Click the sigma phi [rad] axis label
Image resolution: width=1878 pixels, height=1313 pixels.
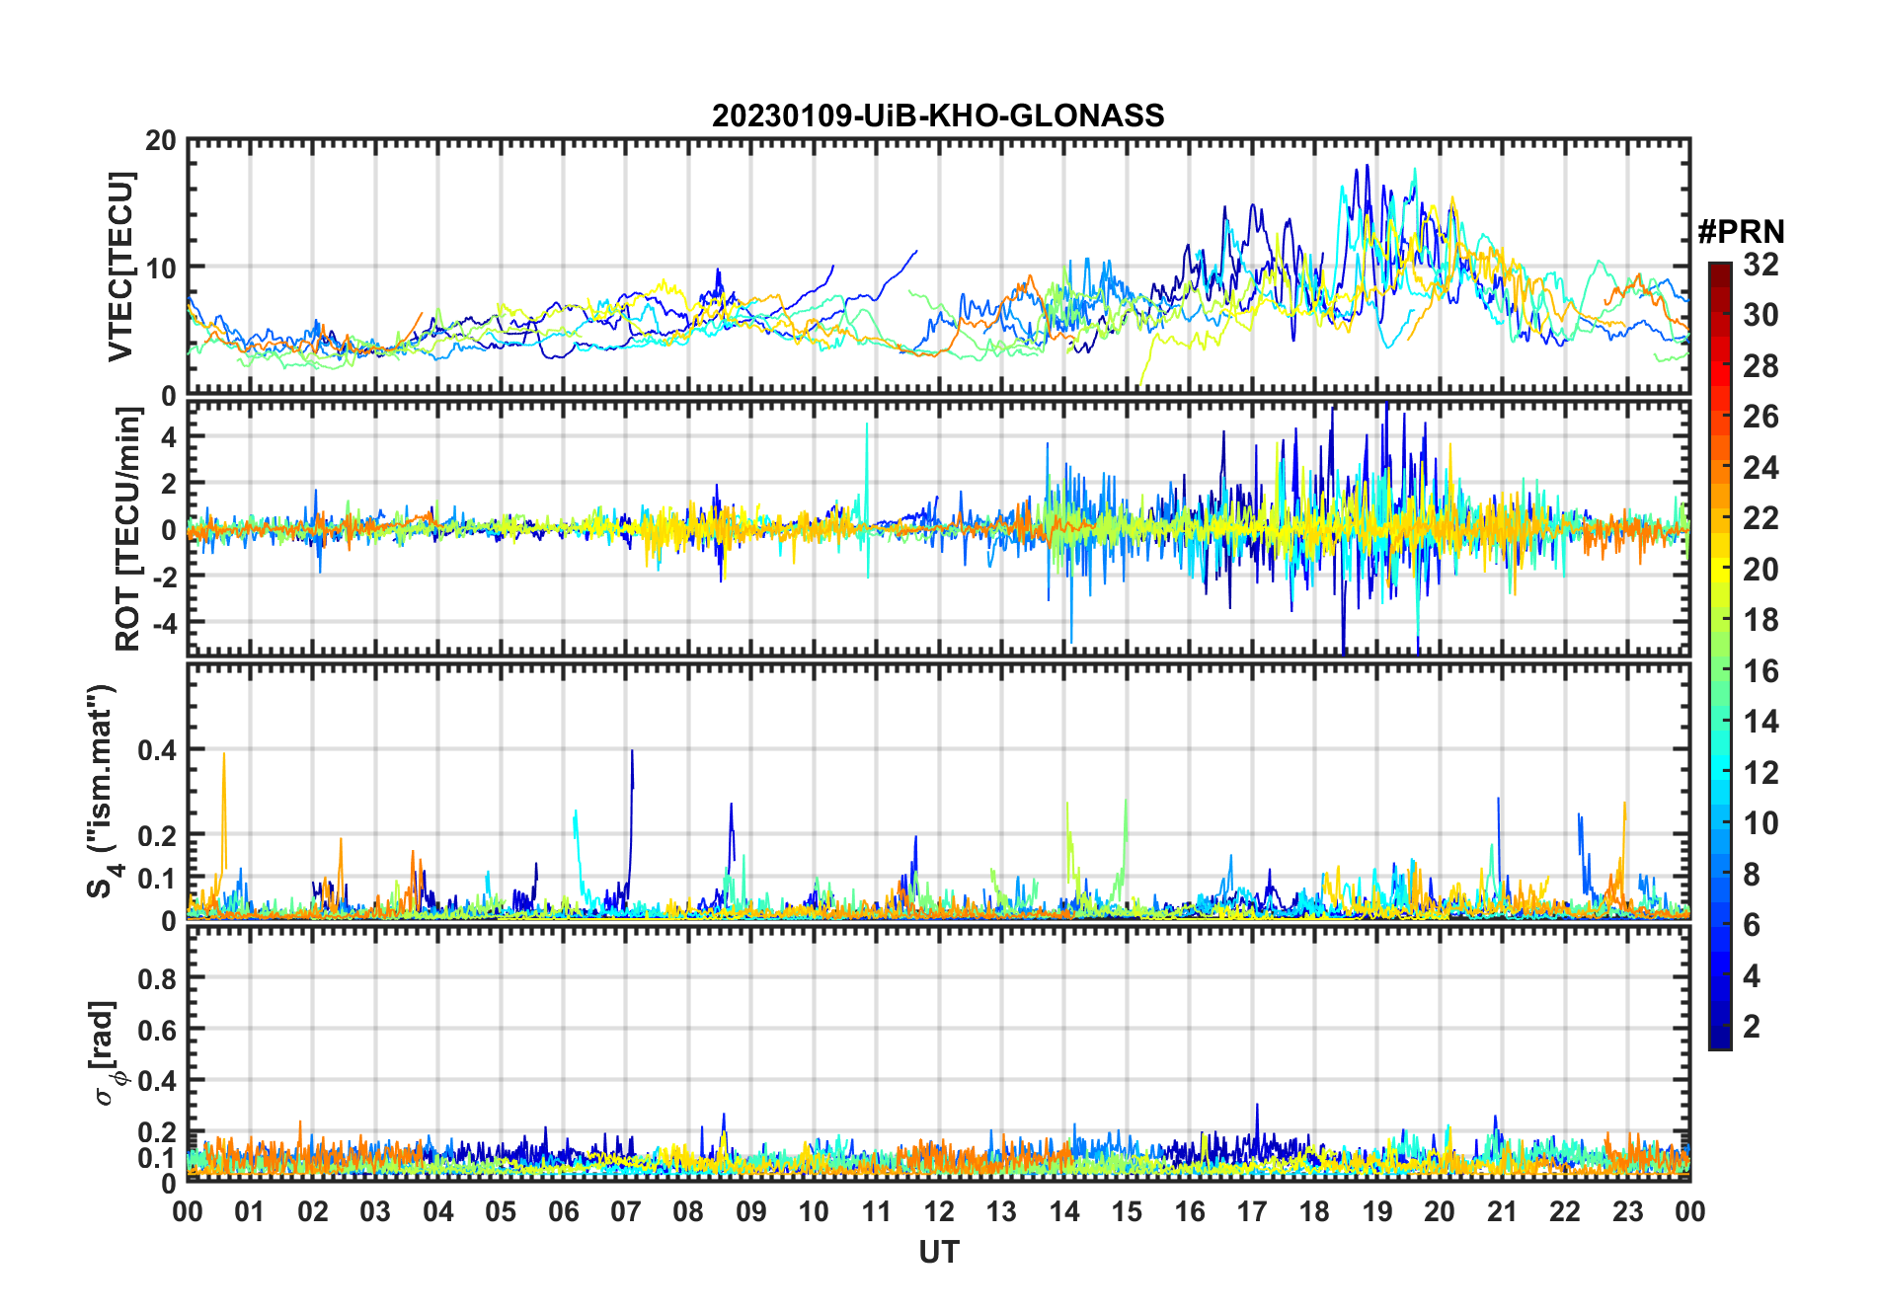(106, 1052)
